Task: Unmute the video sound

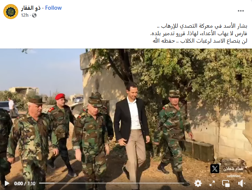Action: 242,183
